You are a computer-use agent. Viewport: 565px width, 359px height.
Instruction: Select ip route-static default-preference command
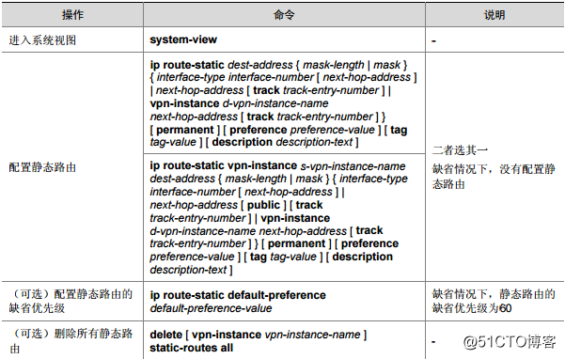238,295
